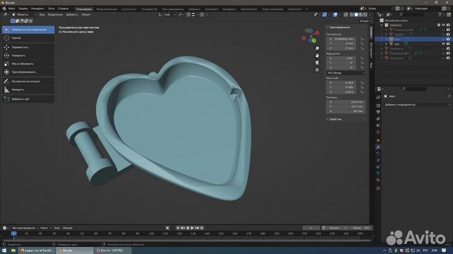The image size is (453, 254).
Task: Hide object 'низ' using its eye icon
Action: (444, 44)
